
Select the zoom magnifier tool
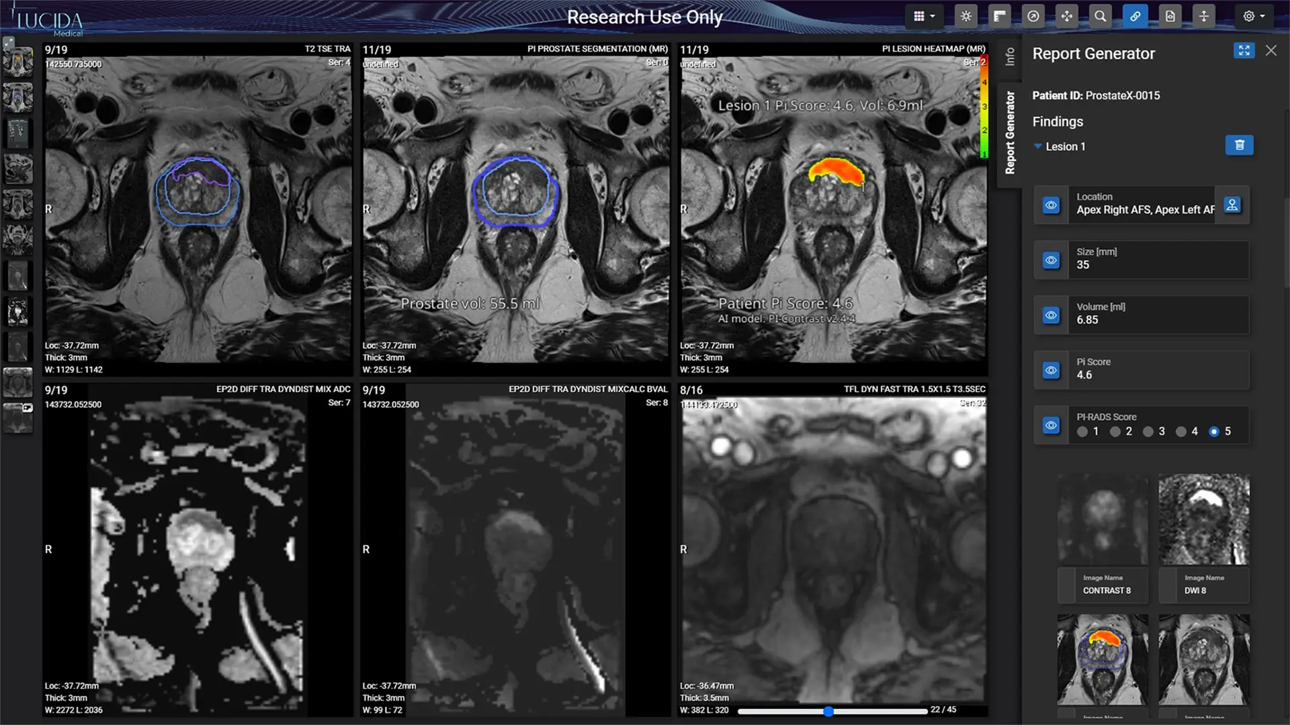(x=1101, y=16)
